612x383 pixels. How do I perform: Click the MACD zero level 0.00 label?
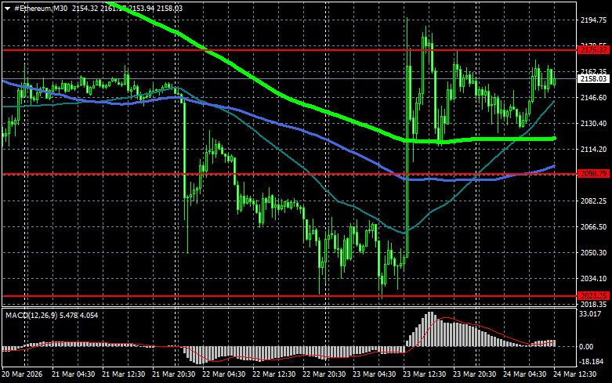click(587, 346)
